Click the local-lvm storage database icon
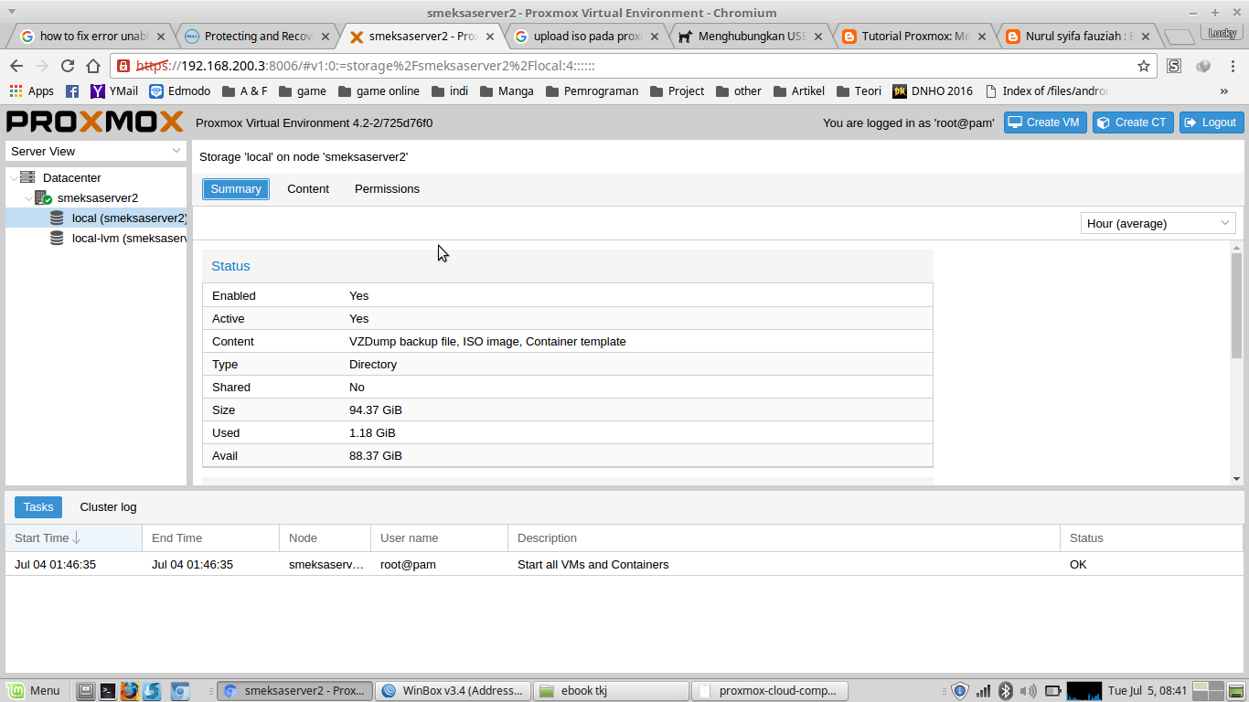This screenshot has height=702, width=1249. [57, 238]
